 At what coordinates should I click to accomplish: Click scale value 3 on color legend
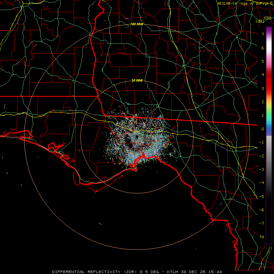[x=263, y=88]
